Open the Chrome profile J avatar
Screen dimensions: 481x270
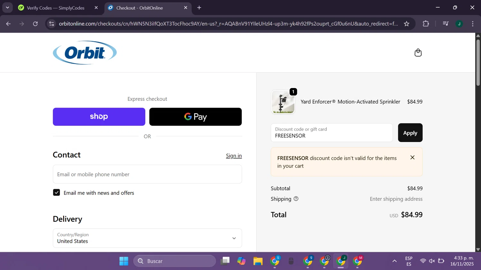coord(459,24)
